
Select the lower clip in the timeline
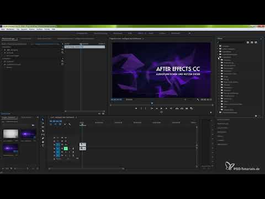tap(83, 148)
